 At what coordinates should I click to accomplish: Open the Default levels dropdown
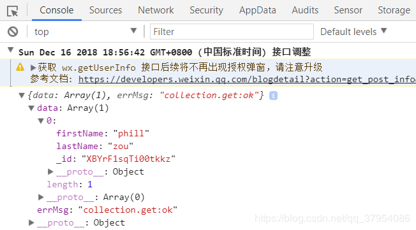pyautogui.click(x=353, y=32)
